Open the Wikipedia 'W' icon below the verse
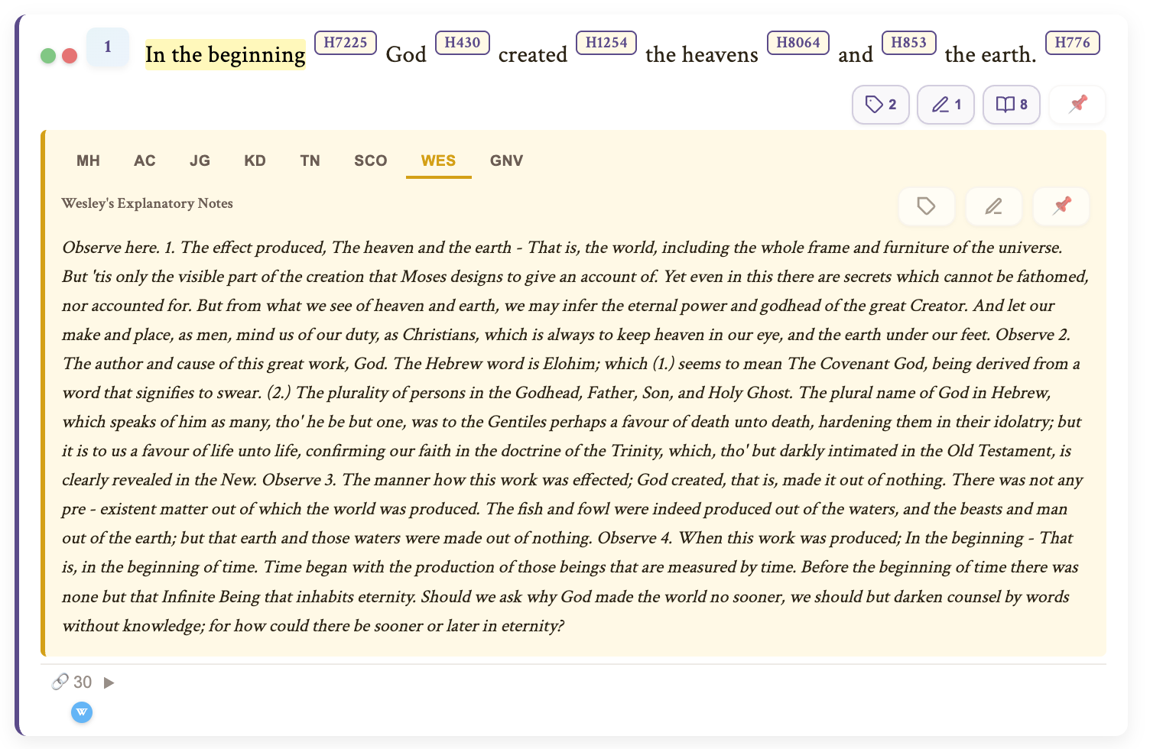This screenshot has width=1150, height=749. click(82, 712)
